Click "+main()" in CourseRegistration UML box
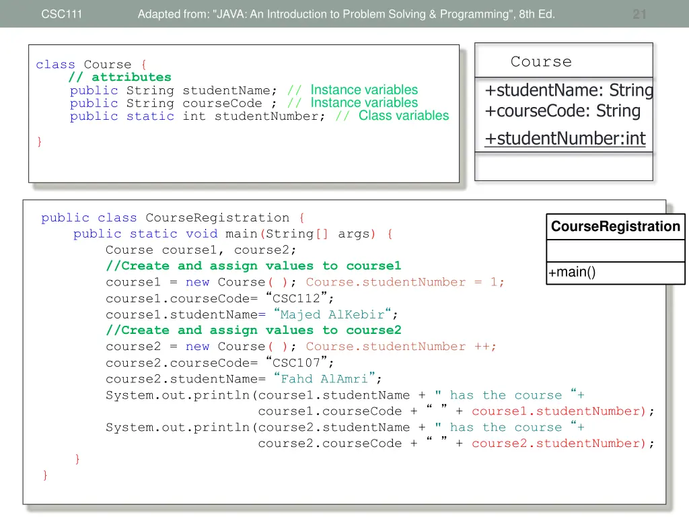 (x=572, y=272)
